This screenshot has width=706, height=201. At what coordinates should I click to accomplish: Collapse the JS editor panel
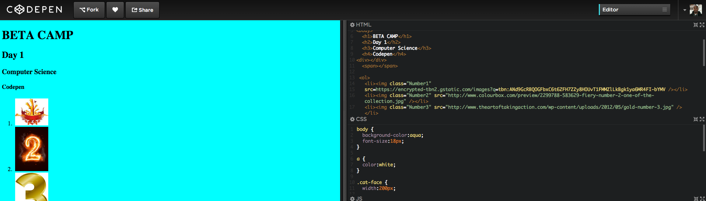(x=696, y=199)
